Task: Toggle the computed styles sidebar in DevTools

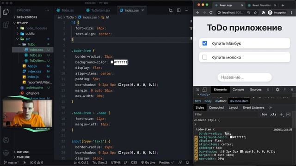Action: click(x=289, y=114)
